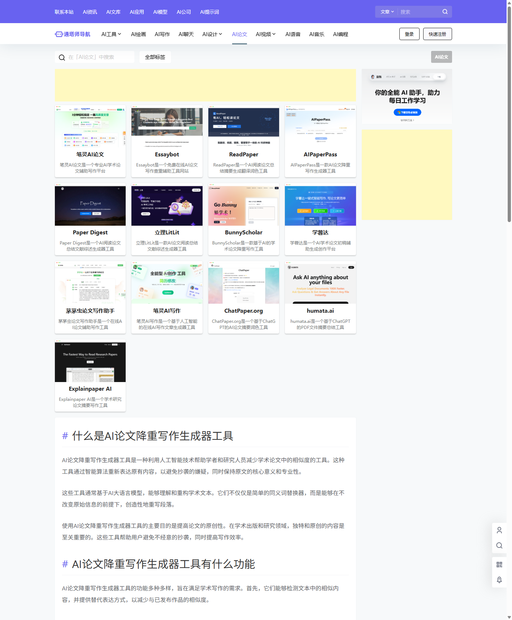512x620 pixels.
Task: Open 联系本站 in top bar
Action: pyautogui.click(x=64, y=12)
